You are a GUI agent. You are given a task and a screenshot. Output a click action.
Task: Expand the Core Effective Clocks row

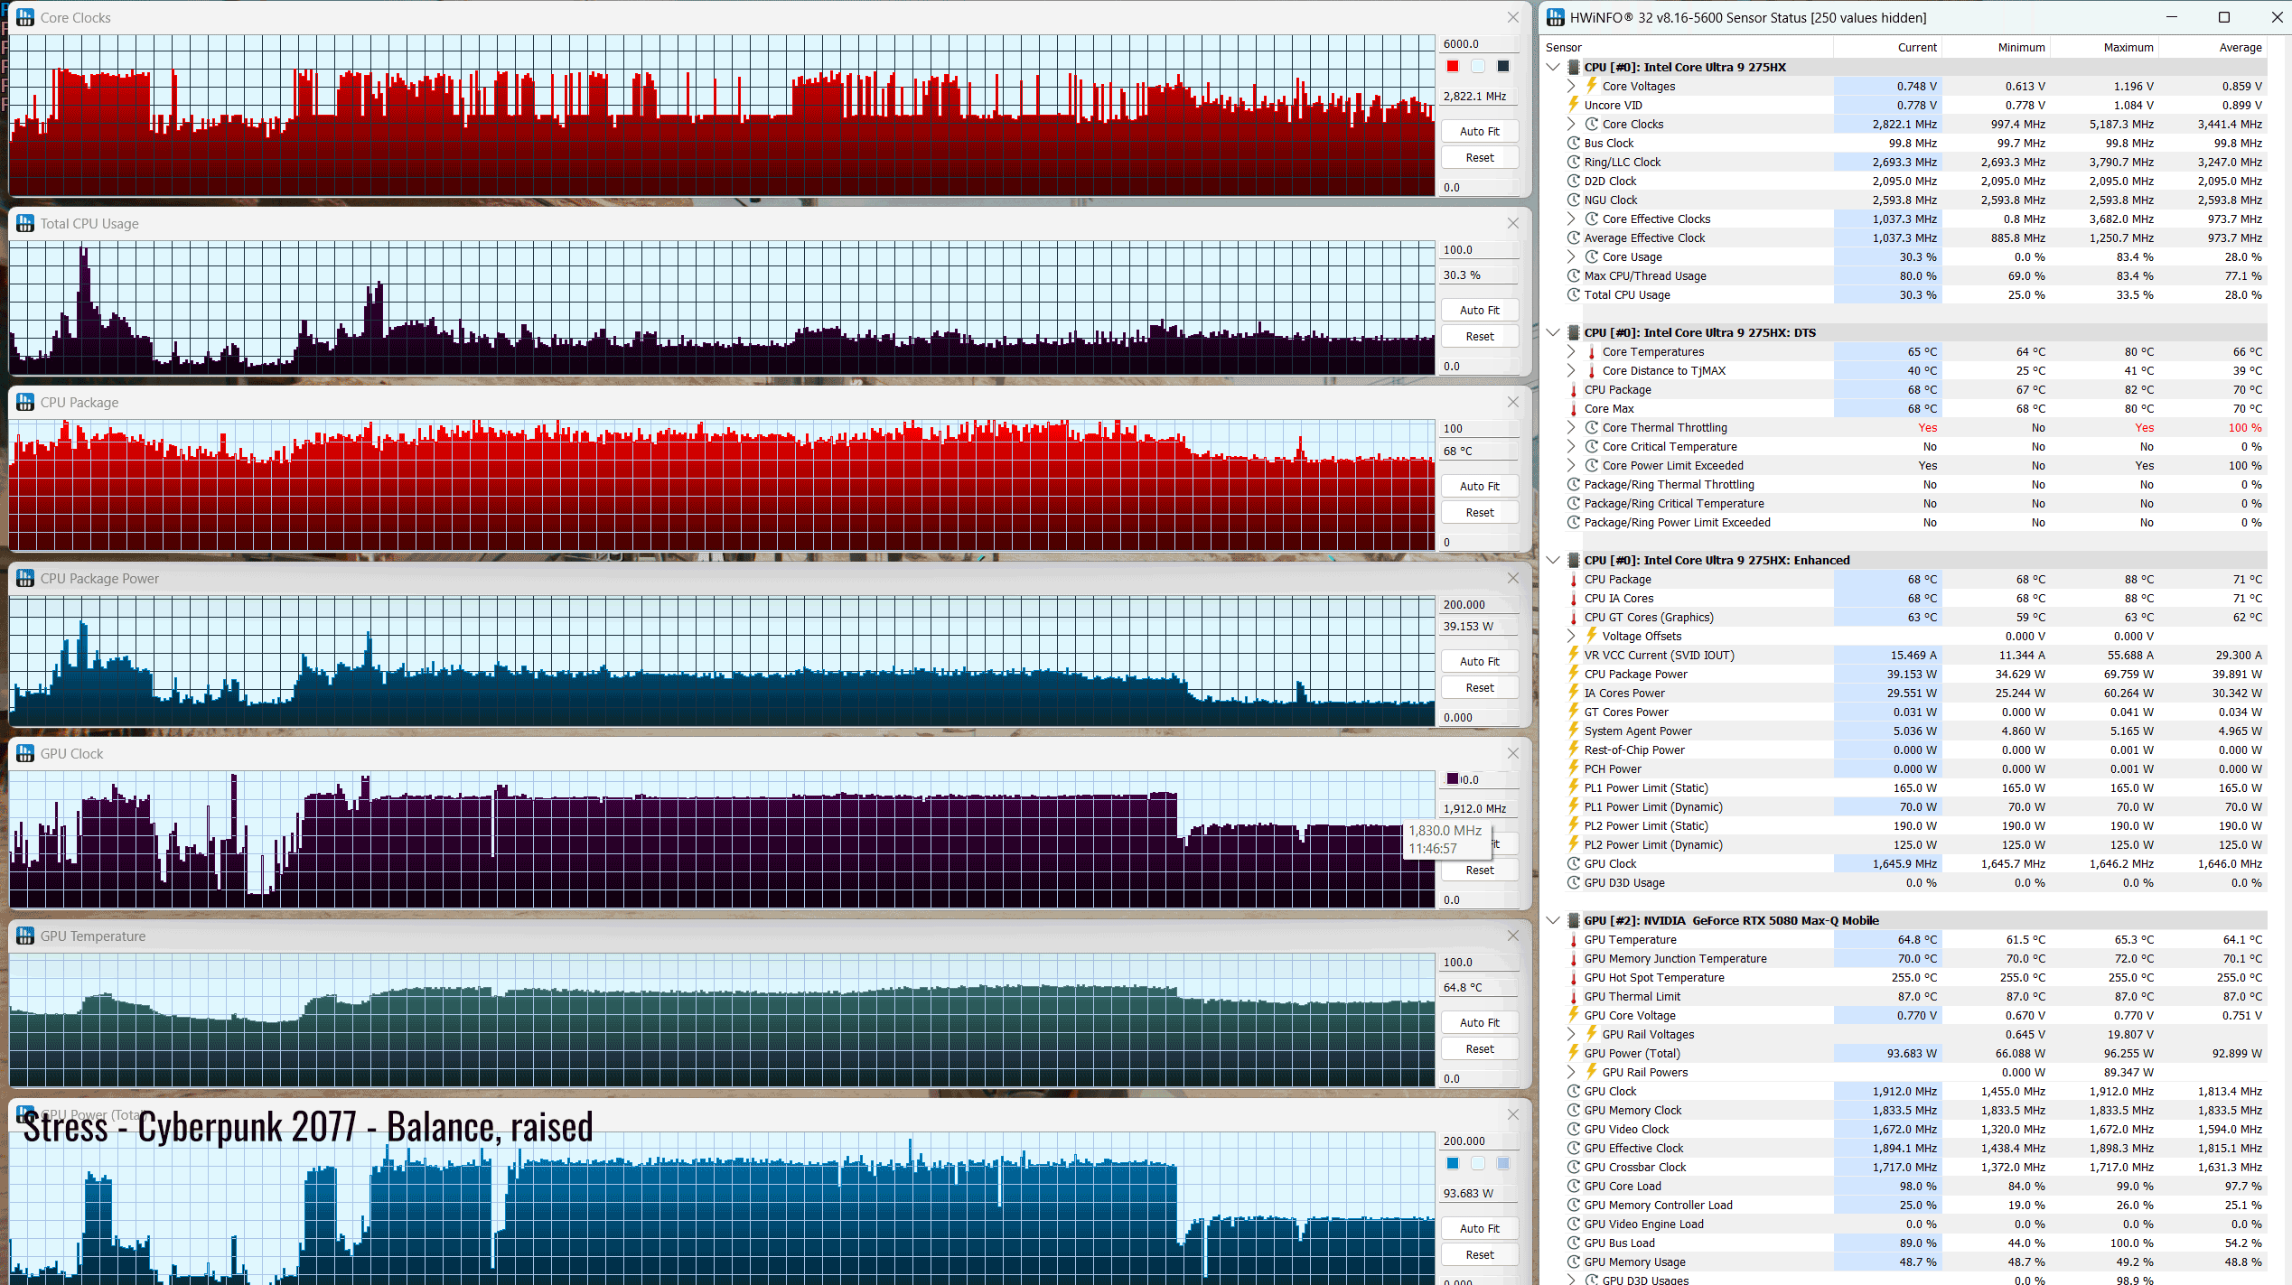tap(1571, 219)
